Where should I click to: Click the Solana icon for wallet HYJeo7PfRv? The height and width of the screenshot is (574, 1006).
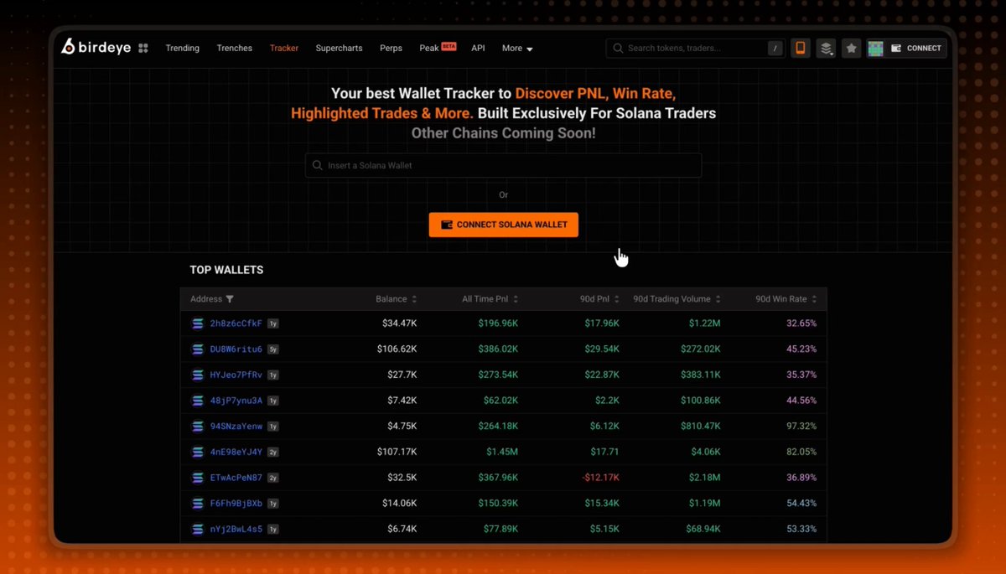[198, 375]
